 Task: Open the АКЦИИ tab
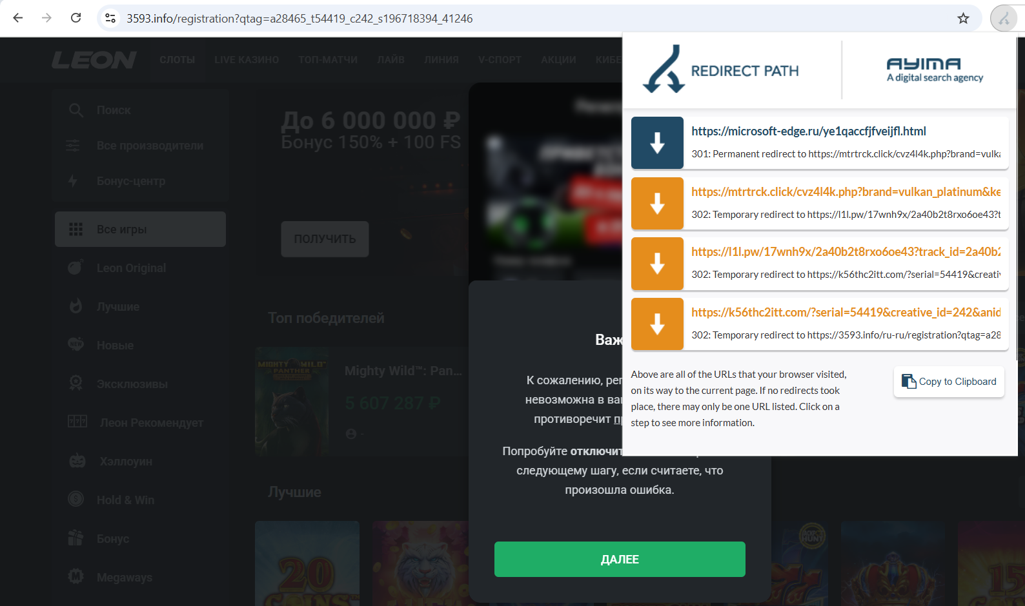coord(558,60)
